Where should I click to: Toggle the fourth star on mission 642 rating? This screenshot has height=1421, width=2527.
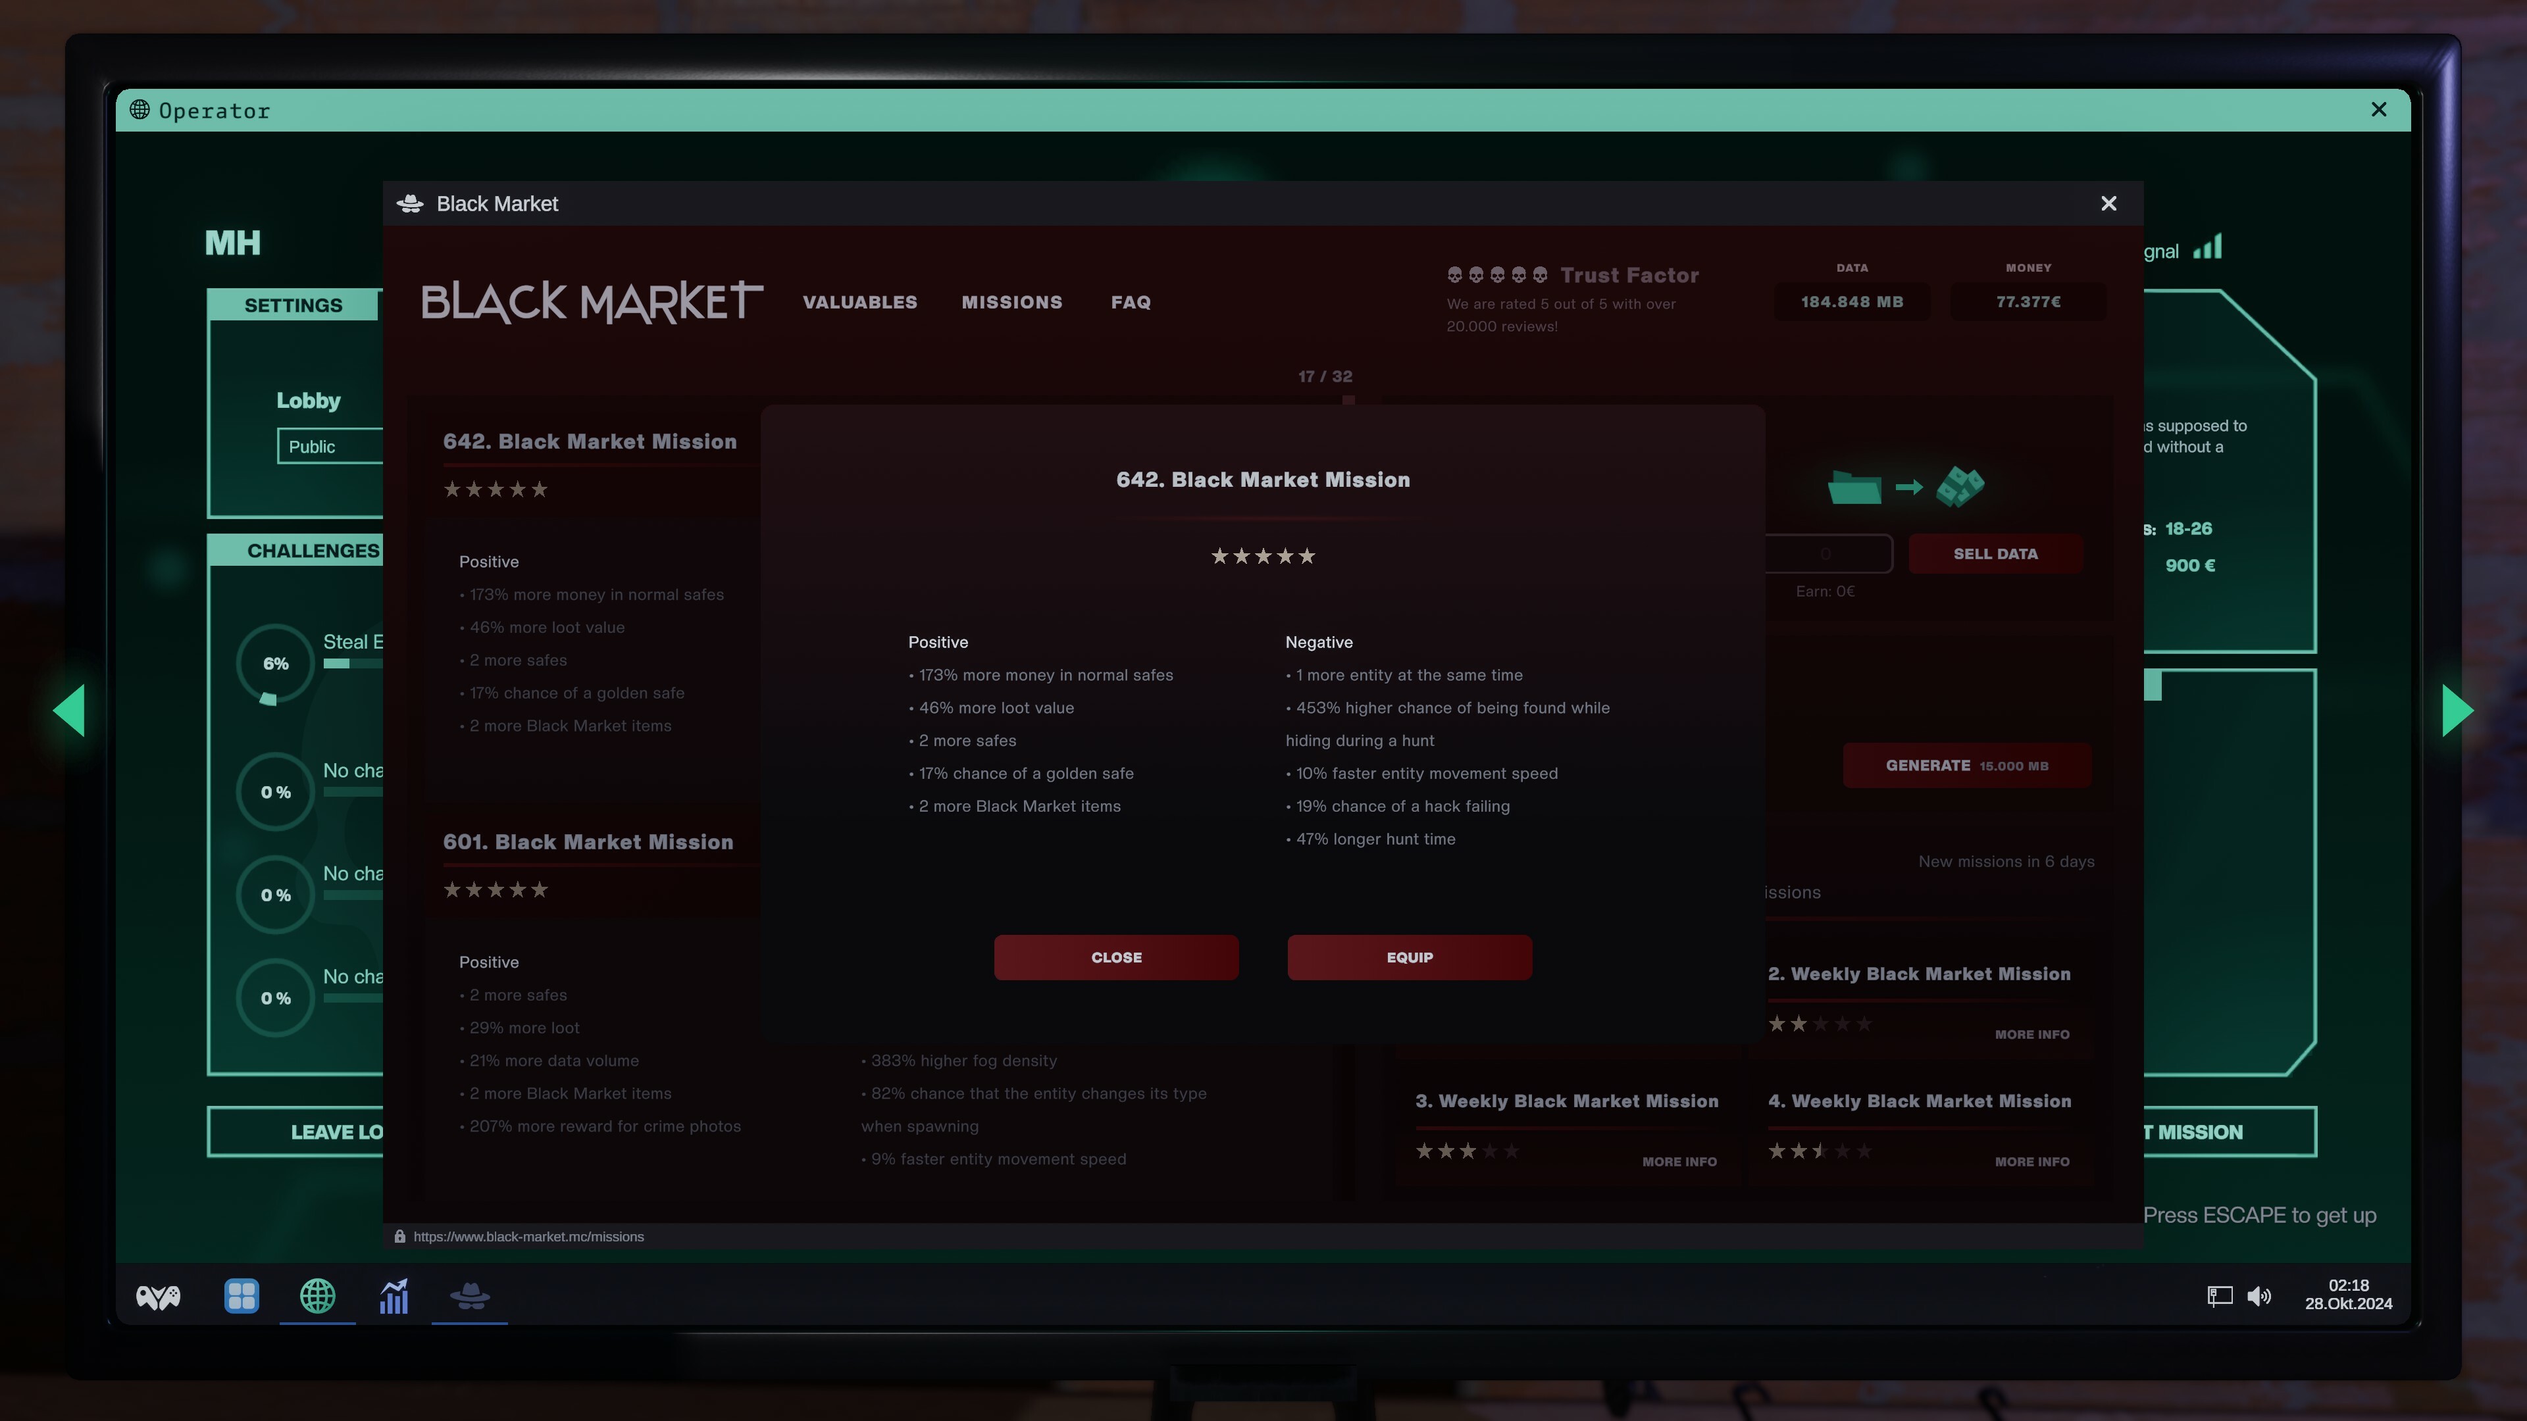1286,555
